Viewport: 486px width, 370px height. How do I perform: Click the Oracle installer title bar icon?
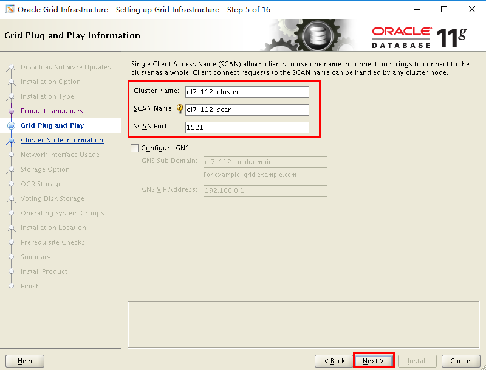pyautogui.click(x=10, y=9)
